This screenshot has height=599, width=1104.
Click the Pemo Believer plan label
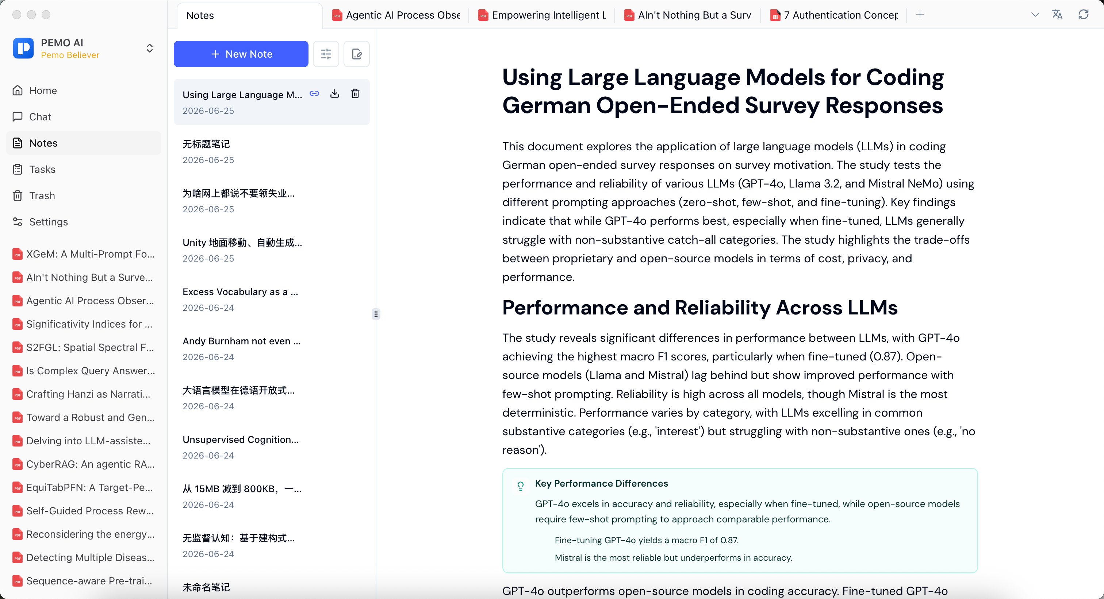click(70, 55)
